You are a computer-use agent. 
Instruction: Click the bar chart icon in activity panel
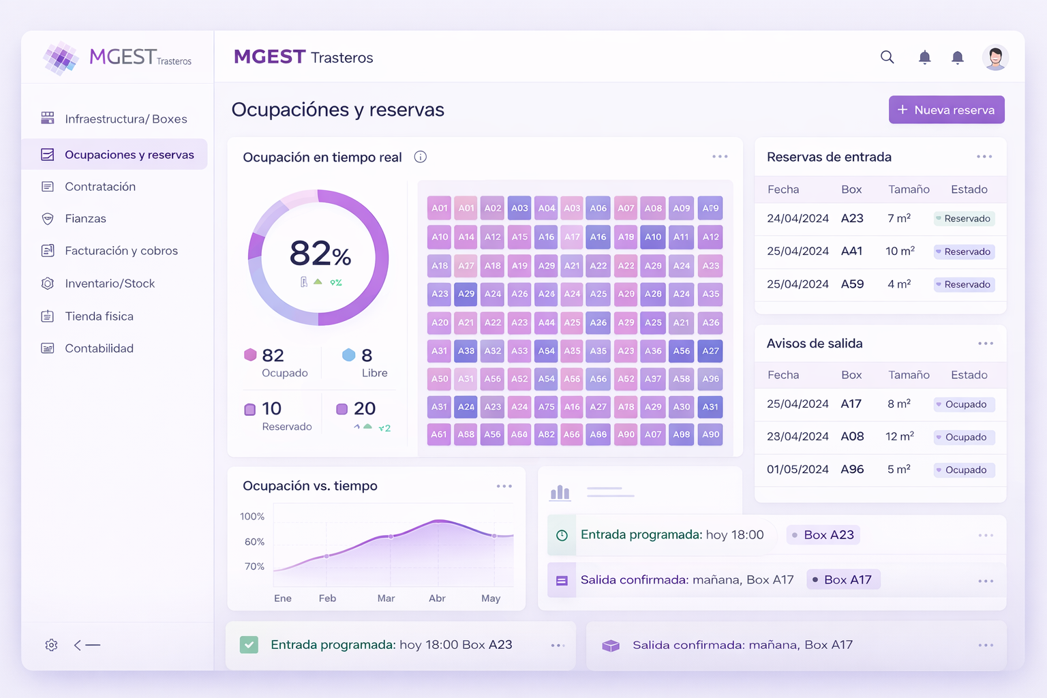pyautogui.click(x=560, y=492)
